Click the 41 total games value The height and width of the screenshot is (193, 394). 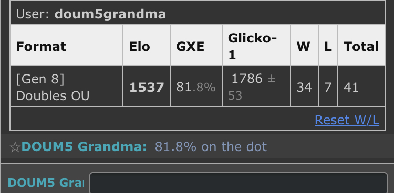(351, 88)
